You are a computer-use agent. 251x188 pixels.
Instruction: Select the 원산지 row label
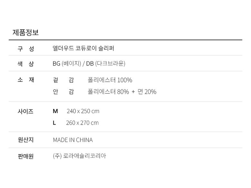pos(25,140)
